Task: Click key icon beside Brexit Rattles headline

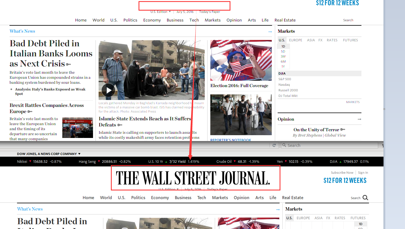Action: (x=30, y=112)
